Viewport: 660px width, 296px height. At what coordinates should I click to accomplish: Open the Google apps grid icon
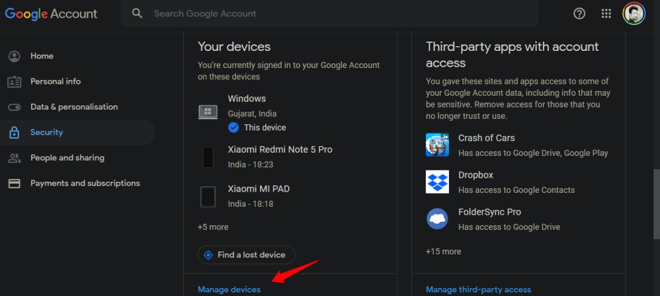coord(606,13)
